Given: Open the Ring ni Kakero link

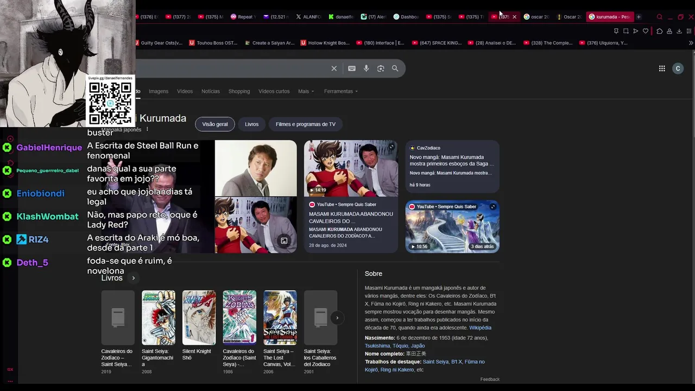Looking at the screenshot, I should click(x=397, y=370).
